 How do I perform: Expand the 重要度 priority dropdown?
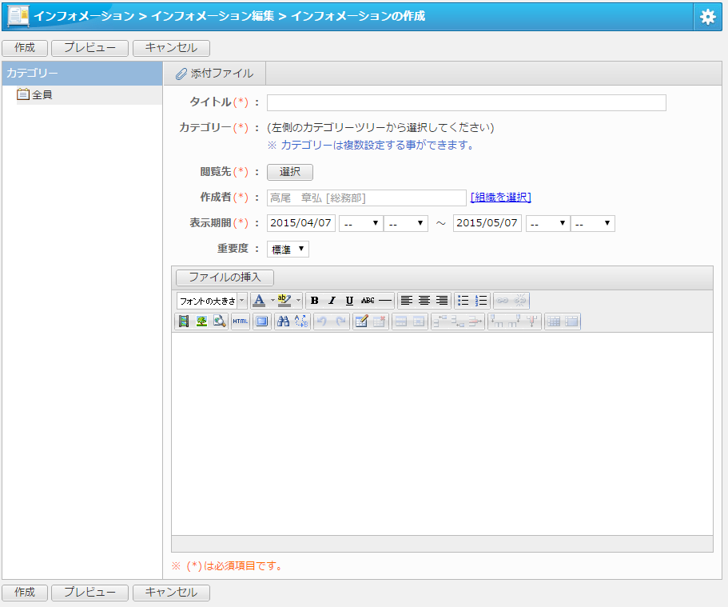pos(288,250)
